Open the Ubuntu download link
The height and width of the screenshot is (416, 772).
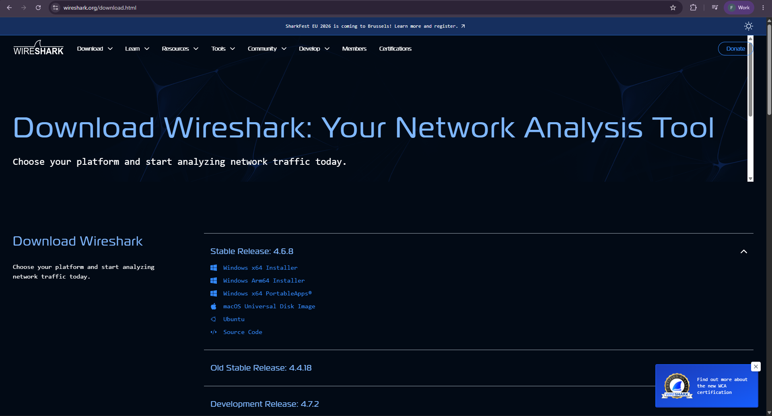point(234,319)
